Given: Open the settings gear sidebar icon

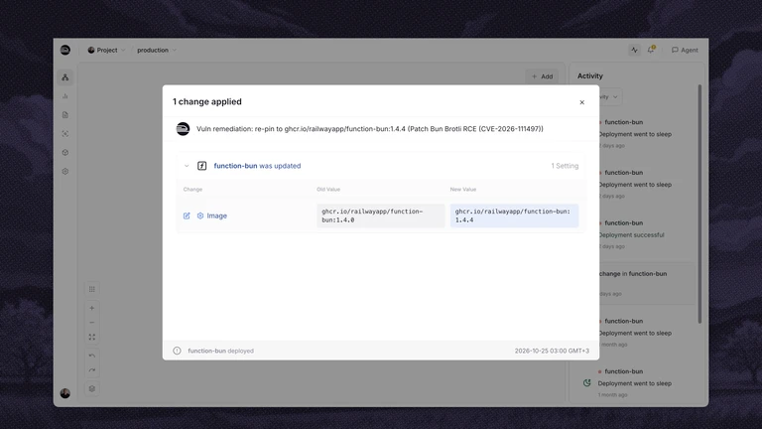Looking at the screenshot, I should point(65,171).
